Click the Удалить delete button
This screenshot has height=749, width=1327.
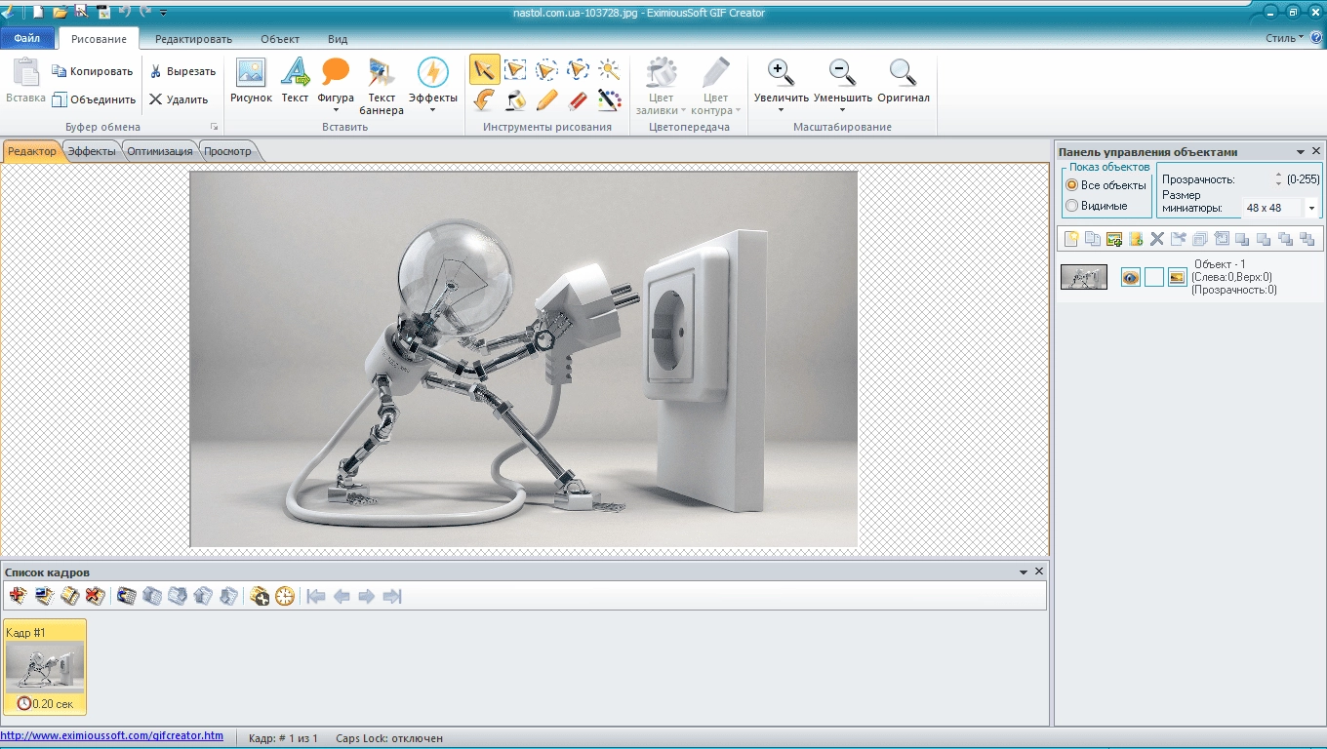click(179, 99)
